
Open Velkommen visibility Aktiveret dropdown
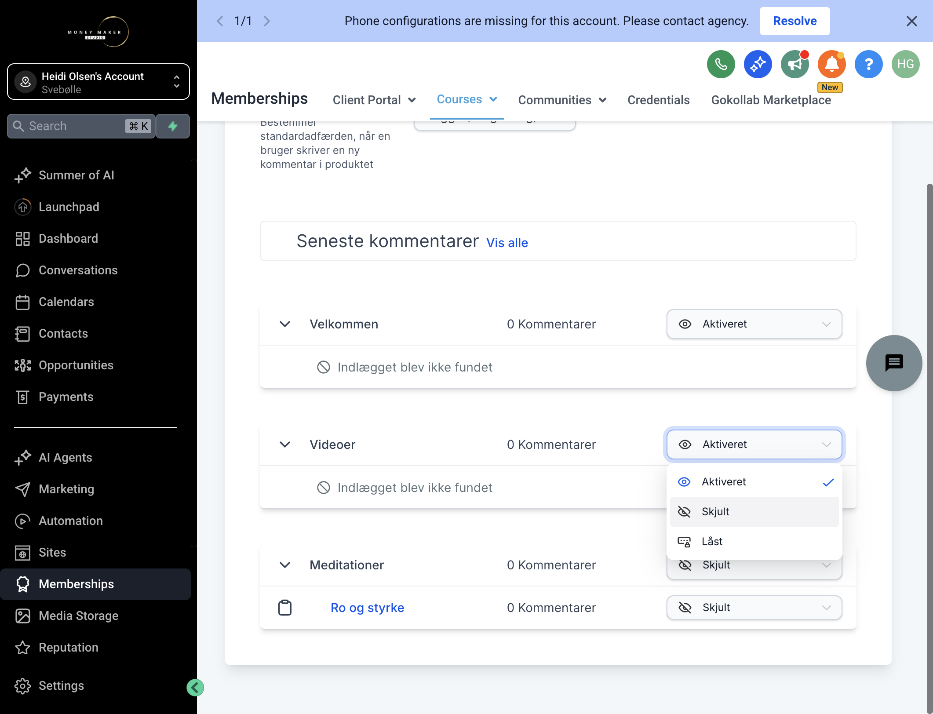(754, 324)
